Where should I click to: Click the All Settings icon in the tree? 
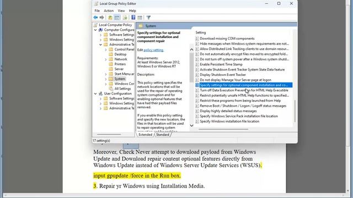tap(111, 89)
